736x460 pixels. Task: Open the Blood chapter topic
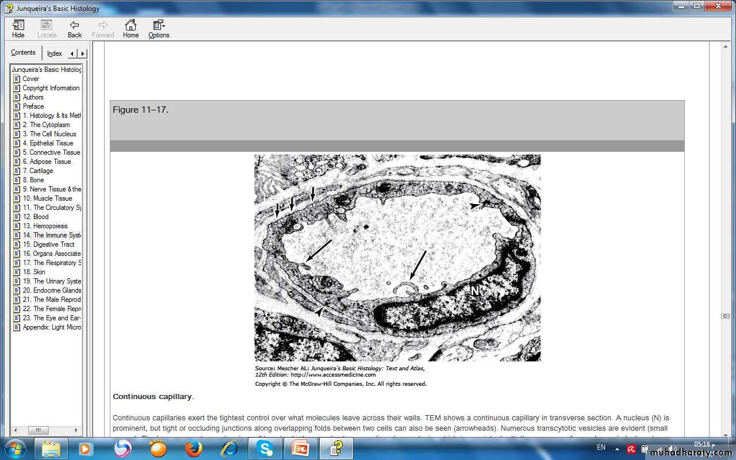[x=41, y=217]
